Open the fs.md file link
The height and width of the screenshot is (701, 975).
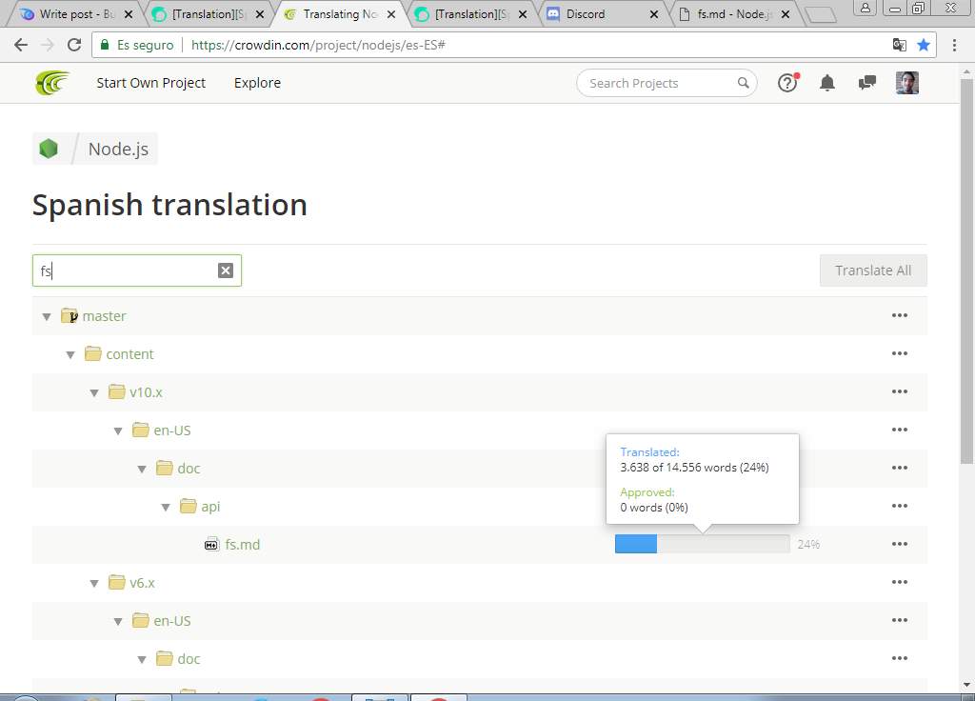(243, 544)
